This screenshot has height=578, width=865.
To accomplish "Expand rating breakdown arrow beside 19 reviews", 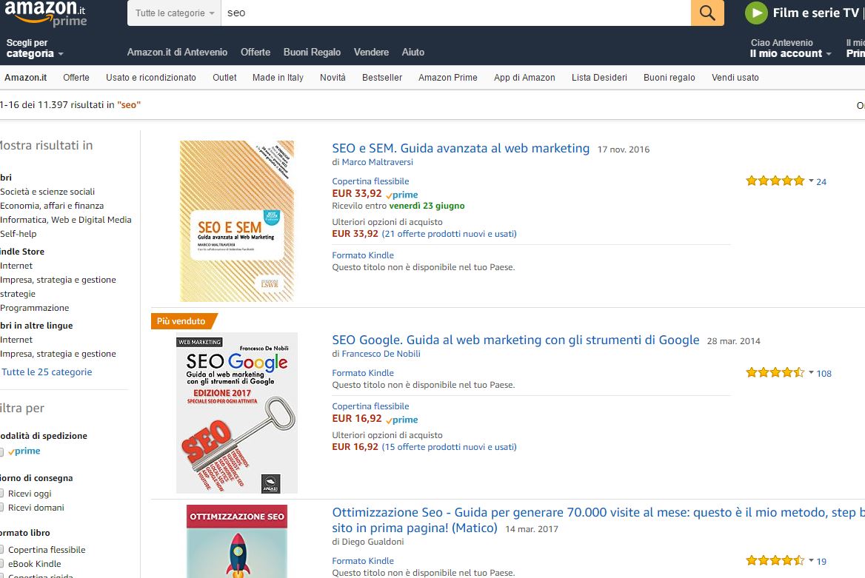I will pos(811,560).
